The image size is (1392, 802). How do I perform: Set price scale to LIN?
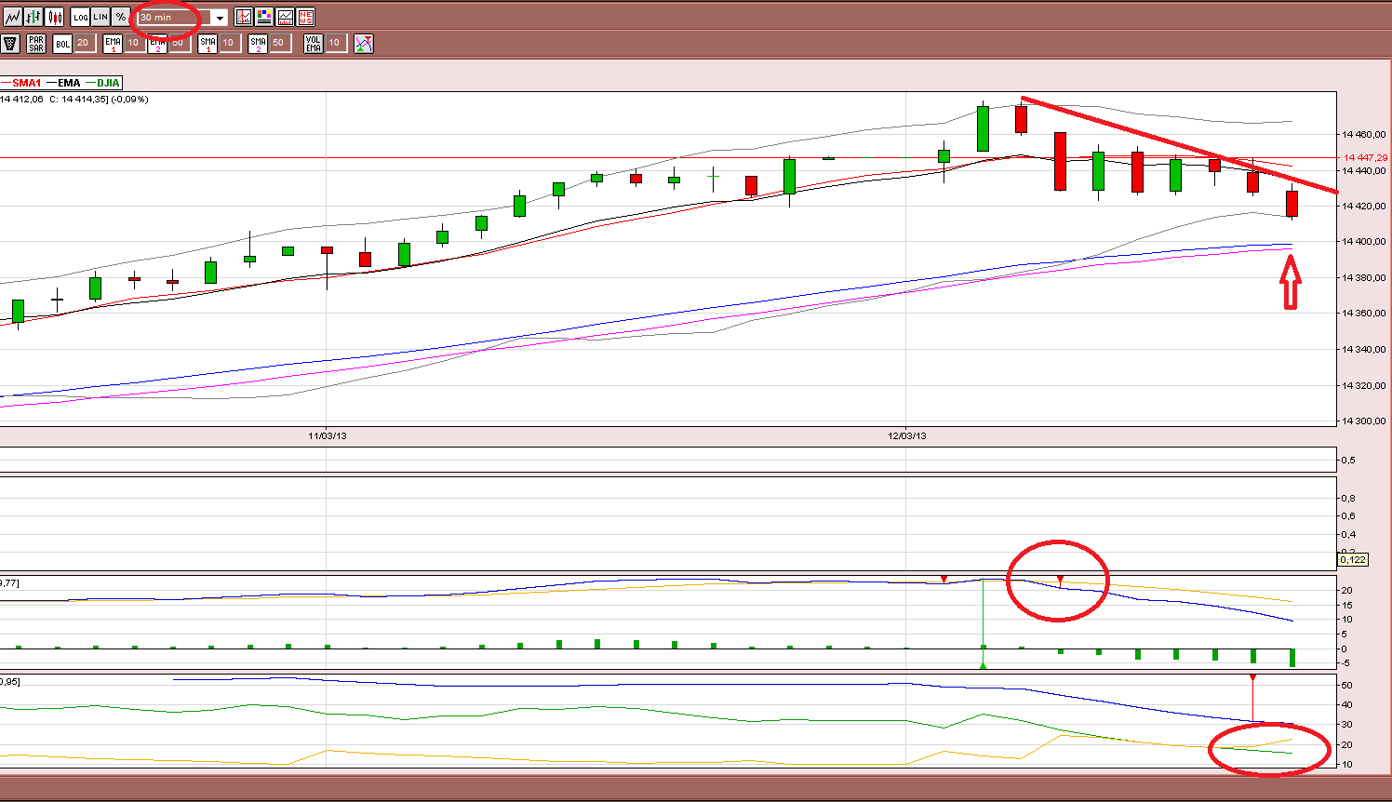(x=100, y=17)
